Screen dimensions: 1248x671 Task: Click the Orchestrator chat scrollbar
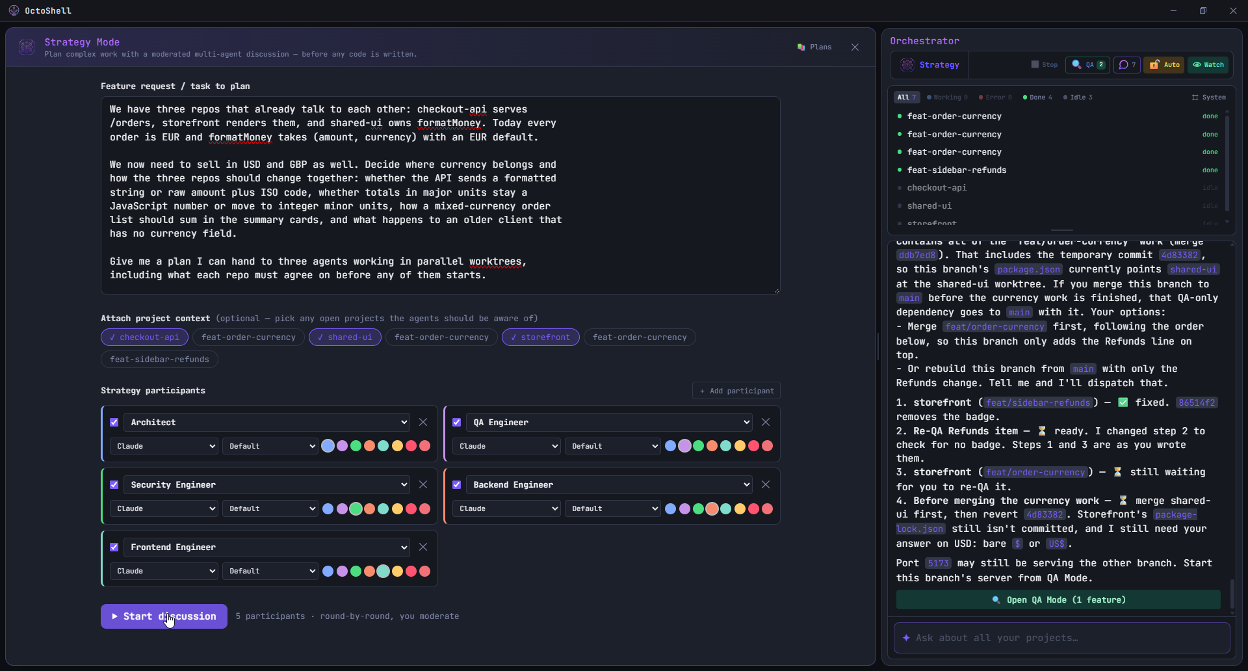[1232, 594]
